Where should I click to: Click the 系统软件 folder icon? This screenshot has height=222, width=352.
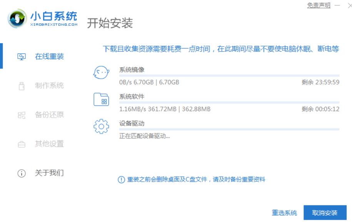point(101,99)
